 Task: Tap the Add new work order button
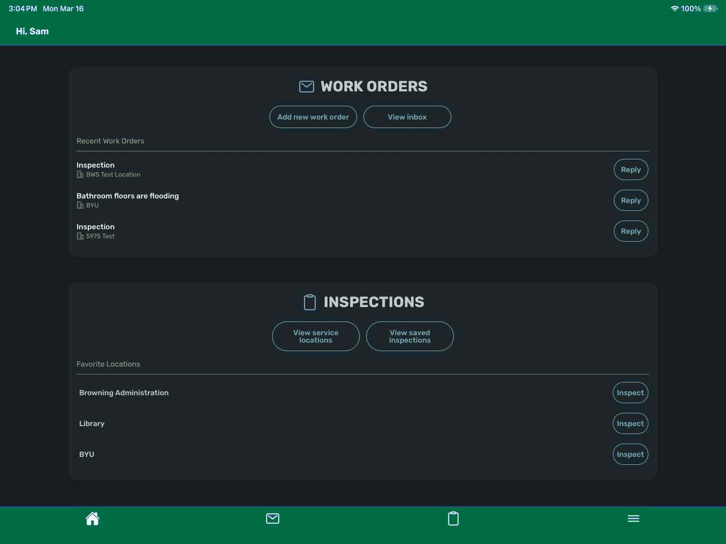pyautogui.click(x=313, y=117)
